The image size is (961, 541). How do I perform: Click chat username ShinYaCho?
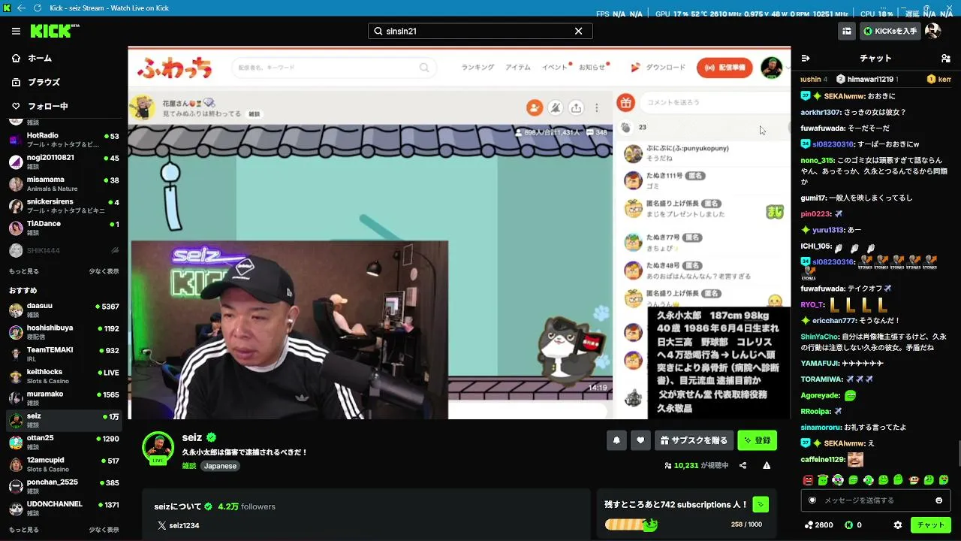coord(819,337)
